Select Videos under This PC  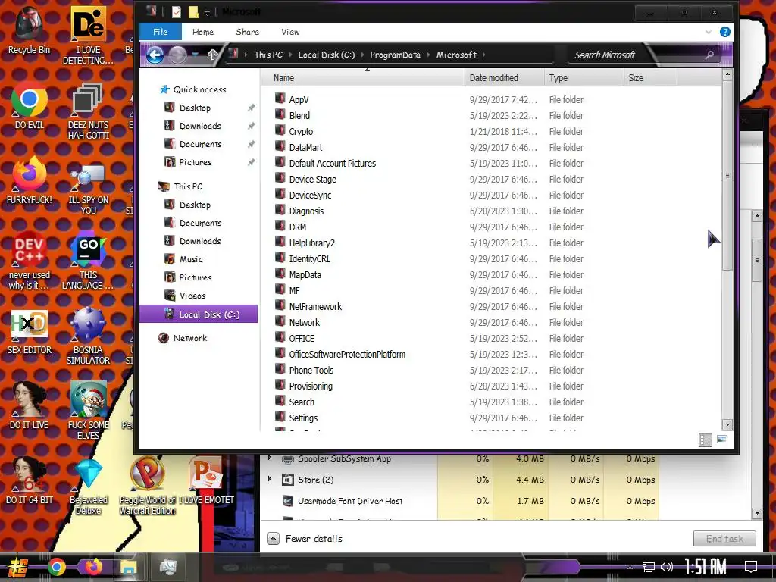tap(192, 296)
